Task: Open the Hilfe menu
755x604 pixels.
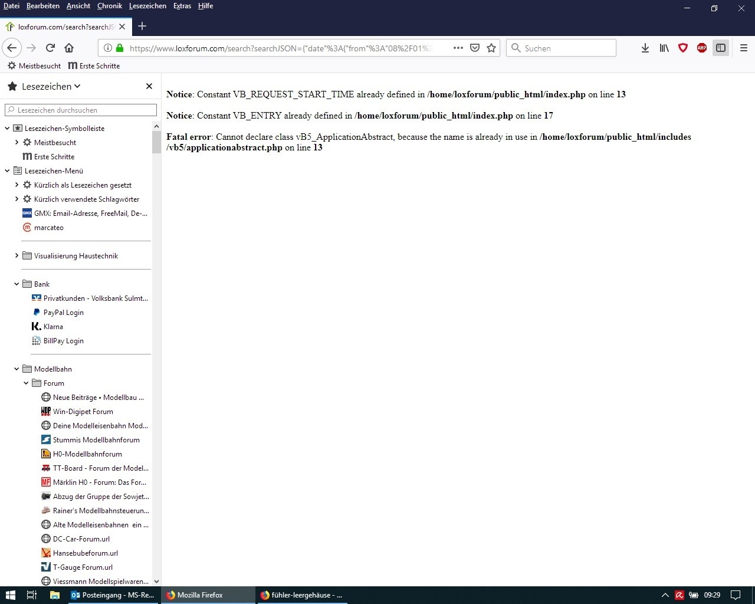Action: [205, 6]
